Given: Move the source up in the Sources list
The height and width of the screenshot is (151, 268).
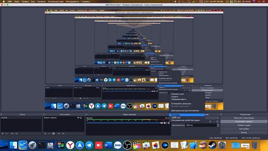Looking at the screenshot, I should (59, 133).
